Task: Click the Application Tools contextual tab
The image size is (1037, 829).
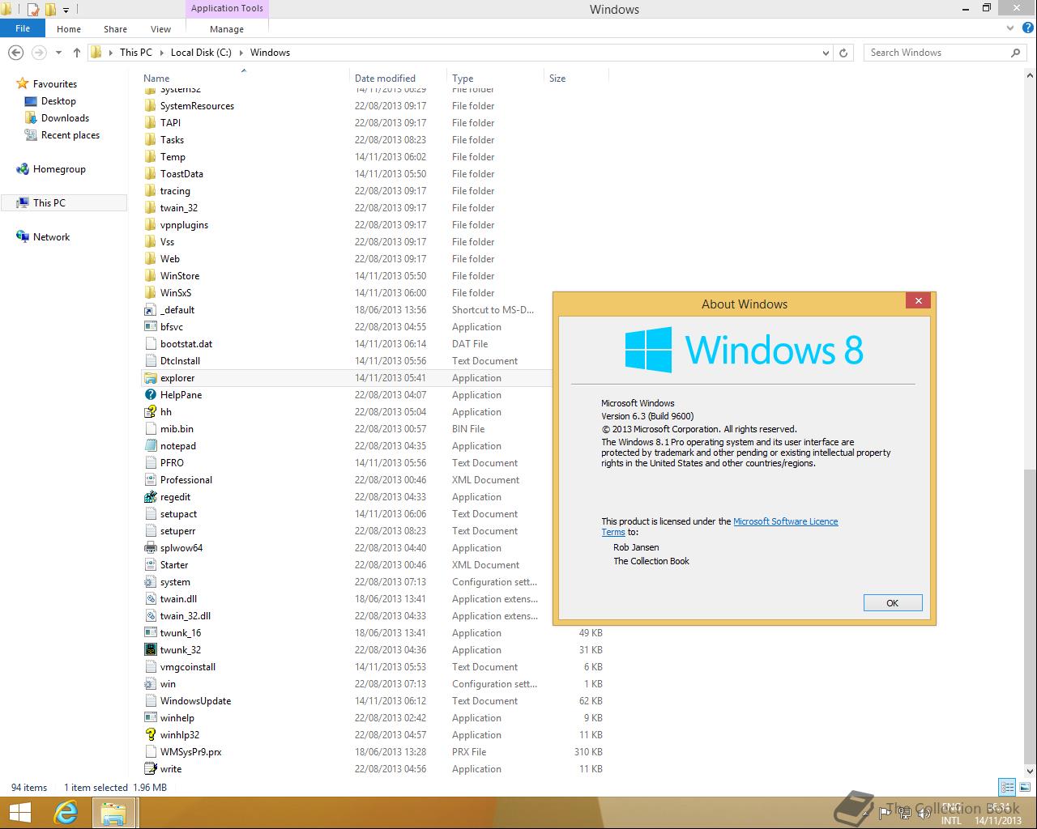Action: point(227,8)
